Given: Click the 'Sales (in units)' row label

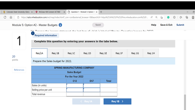Looking at the screenshot, I should tap(39, 86).
